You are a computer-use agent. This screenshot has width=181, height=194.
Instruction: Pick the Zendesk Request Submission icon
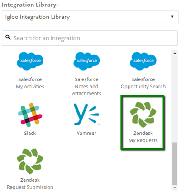click(x=30, y=162)
